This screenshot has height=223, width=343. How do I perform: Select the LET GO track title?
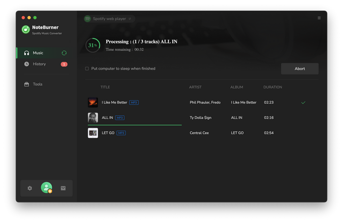click(x=108, y=133)
